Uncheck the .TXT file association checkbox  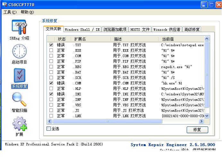(x=51, y=45)
